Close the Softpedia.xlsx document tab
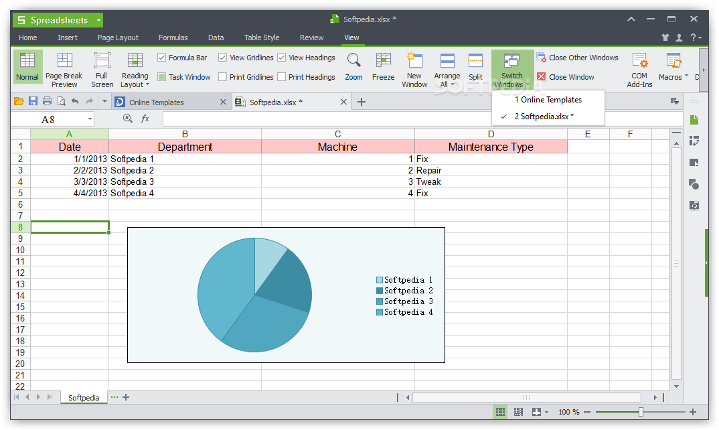 point(343,102)
